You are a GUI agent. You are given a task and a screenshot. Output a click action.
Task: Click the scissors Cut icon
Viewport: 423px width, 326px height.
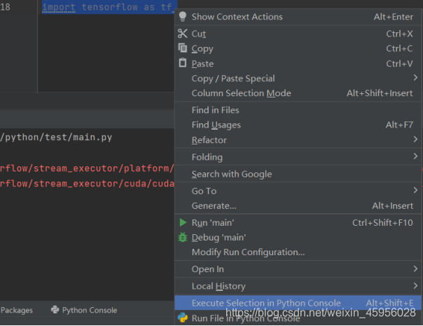tap(183, 34)
